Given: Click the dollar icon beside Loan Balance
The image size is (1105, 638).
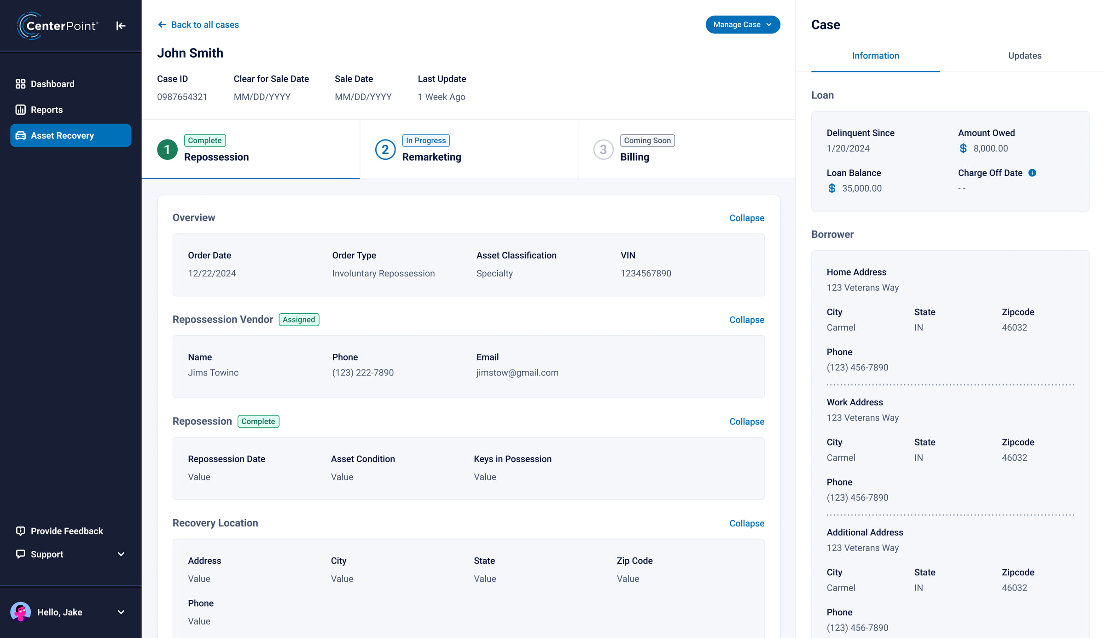Looking at the screenshot, I should click(x=832, y=188).
